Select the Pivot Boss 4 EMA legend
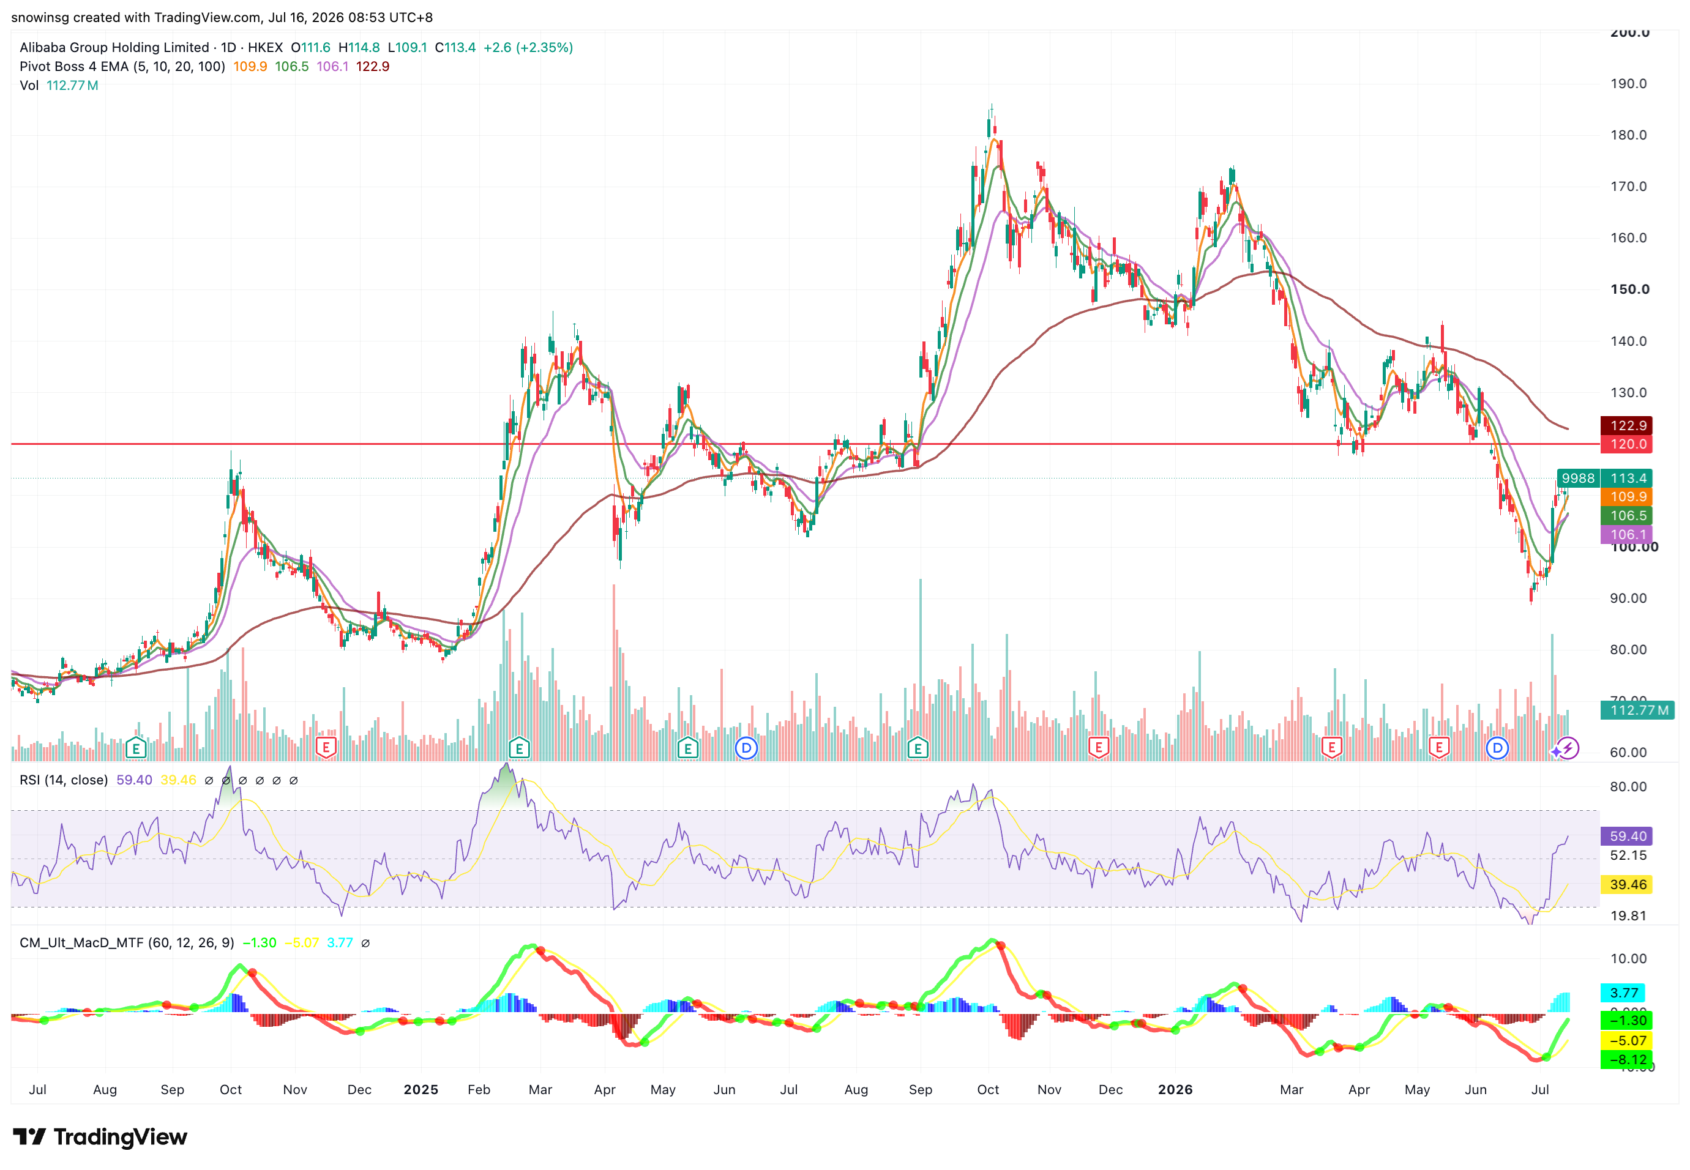Image resolution: width=1690 pixels, height=1170 pixels. (122, 67)
